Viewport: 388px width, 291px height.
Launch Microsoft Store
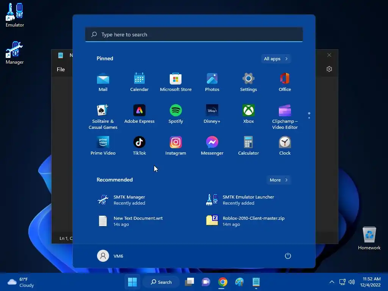click(176, 82)
